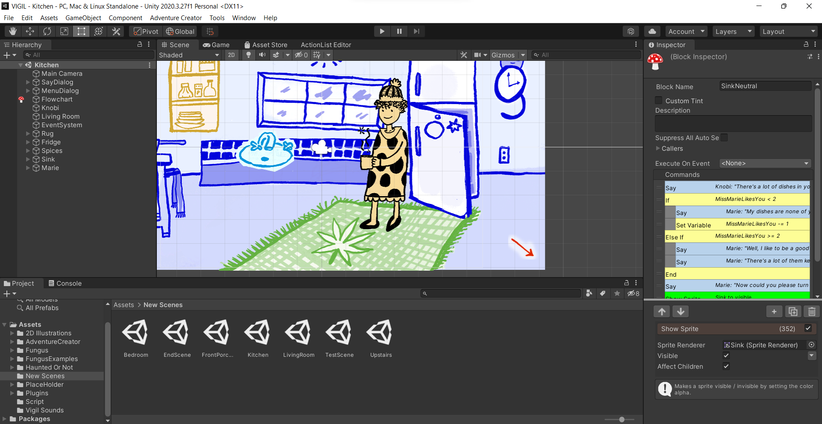822x424 pixels.
Task: Select the Rect Transform tool
Action: pyautogui.click(x=81, y=31)
